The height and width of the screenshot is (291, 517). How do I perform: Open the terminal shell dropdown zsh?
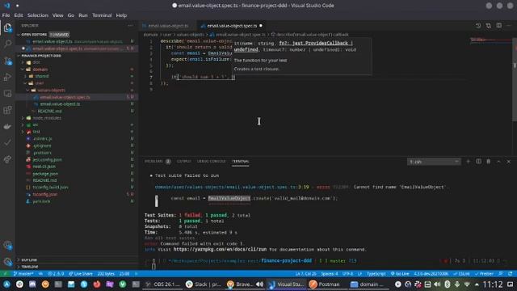pos(434,162)
